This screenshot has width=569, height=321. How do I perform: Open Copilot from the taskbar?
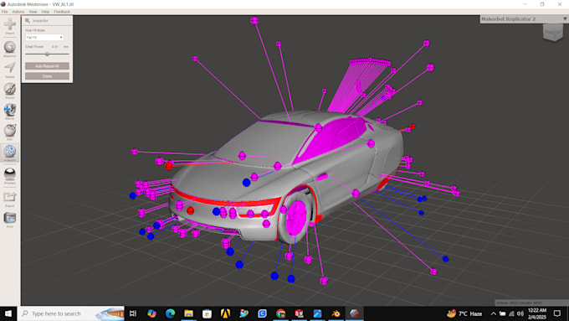pyautogui.click(x=151, y=313)
